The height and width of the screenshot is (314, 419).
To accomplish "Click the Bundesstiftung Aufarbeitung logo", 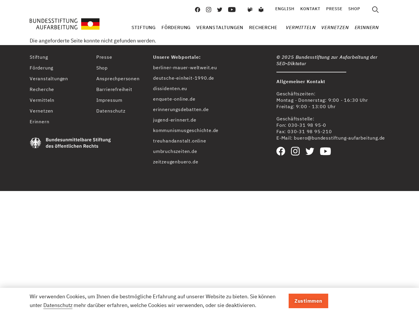I will [x=65, y=24].
